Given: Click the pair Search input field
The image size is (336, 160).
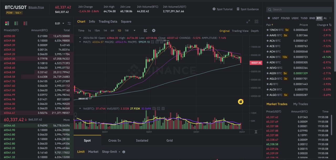Looking at the screenshot, I should [x=299, y=9].
